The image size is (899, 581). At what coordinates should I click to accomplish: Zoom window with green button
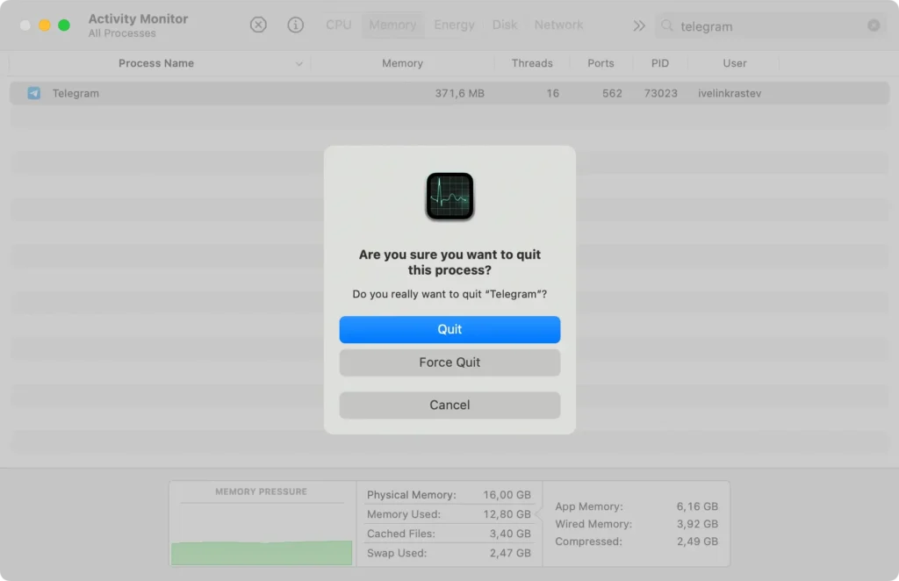coord(64,25)
